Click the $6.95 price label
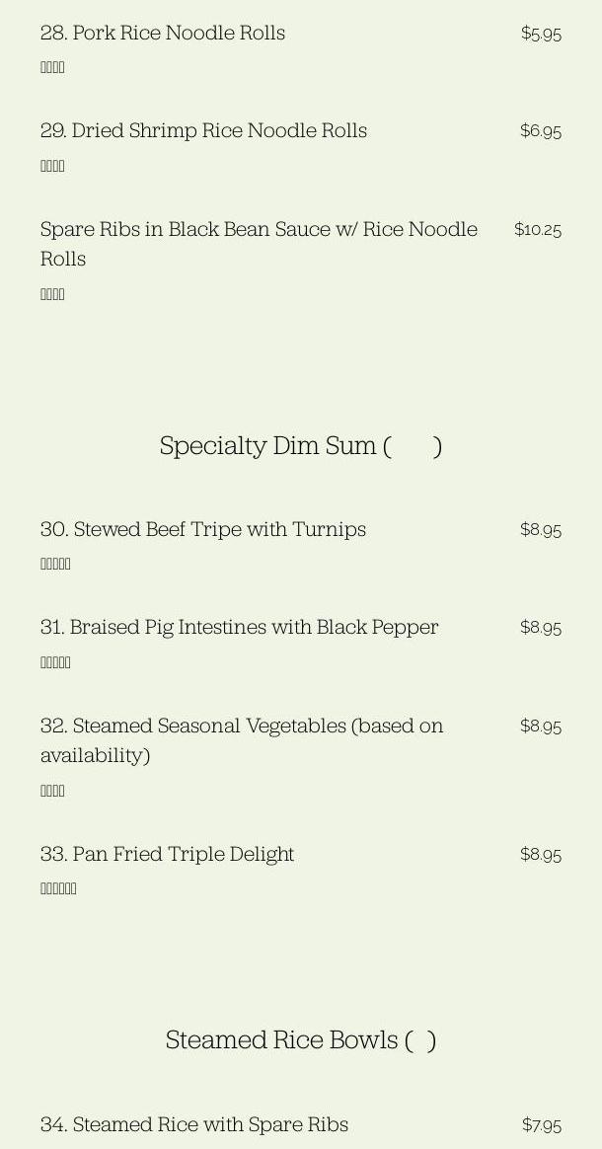The height and width of the screenshot is (1149, 602). [x=541, y=131]
